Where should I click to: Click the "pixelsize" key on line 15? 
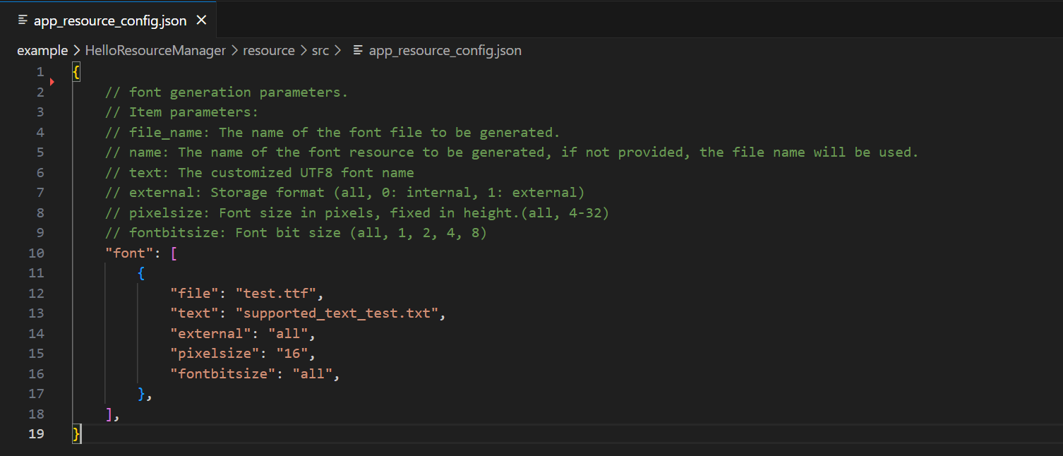pos(215,354)
